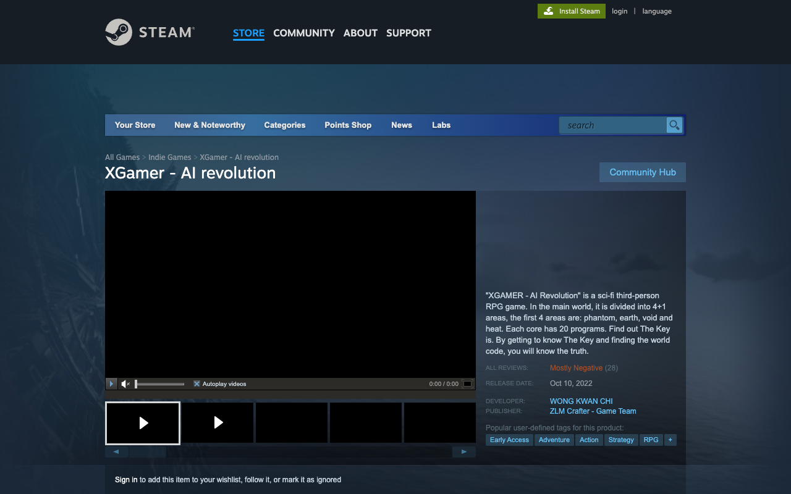Open the Categories menu
This screenshot has width=791, height=494.
tap(285, 125)
